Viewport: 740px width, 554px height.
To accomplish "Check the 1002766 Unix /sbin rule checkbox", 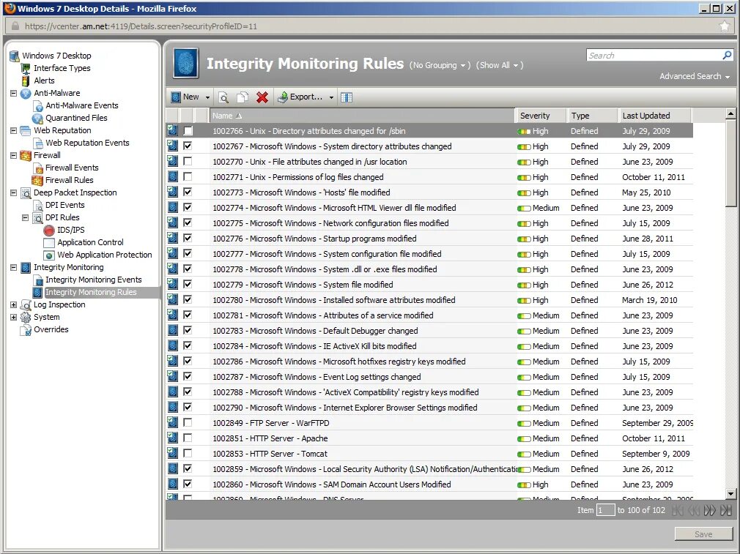I will 188,131.
